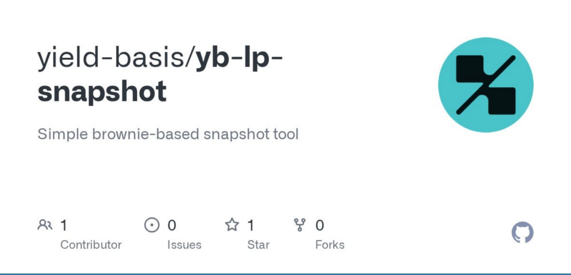Click the Forks branch icon
The height and width of the screenshot is (275, 571).
click(x=299, y=225)
